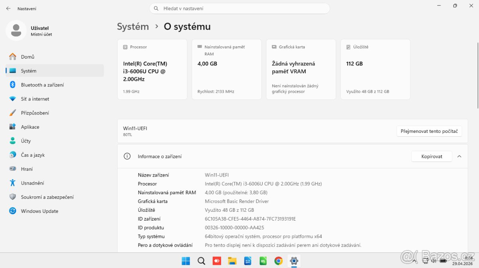Click Přejmenovat tento počítač button

pos(429,131)
